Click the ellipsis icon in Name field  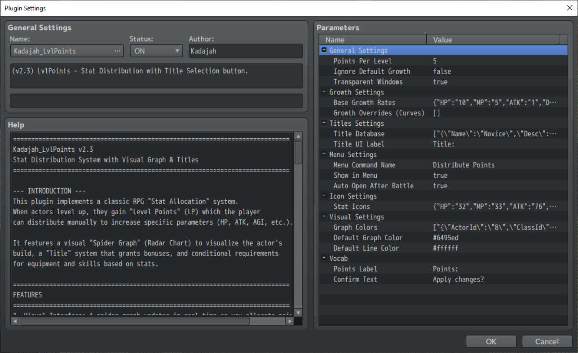(x=117, y=51)
